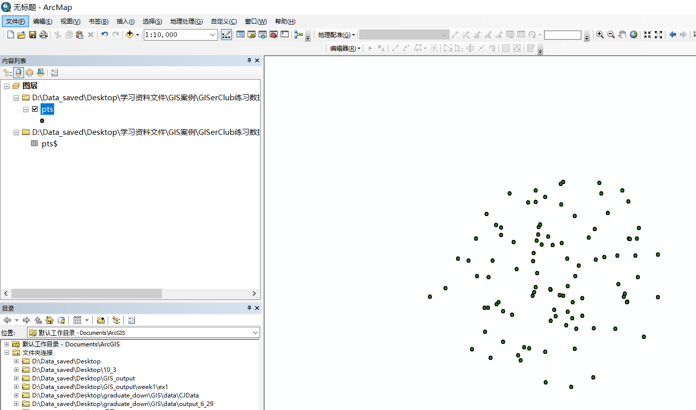Click the pts point symbol swatch
Screen dimensions: 696x410
(x=42, y=121)
